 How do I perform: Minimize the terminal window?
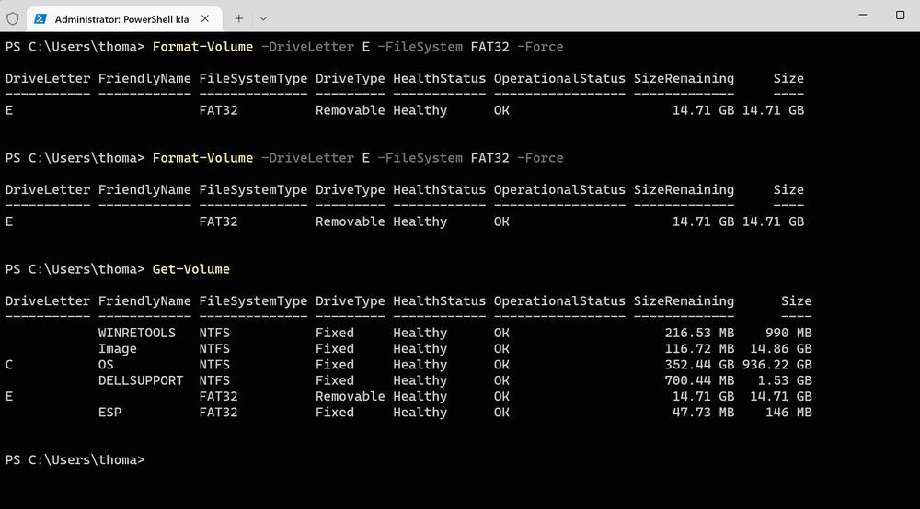(863, 16)
